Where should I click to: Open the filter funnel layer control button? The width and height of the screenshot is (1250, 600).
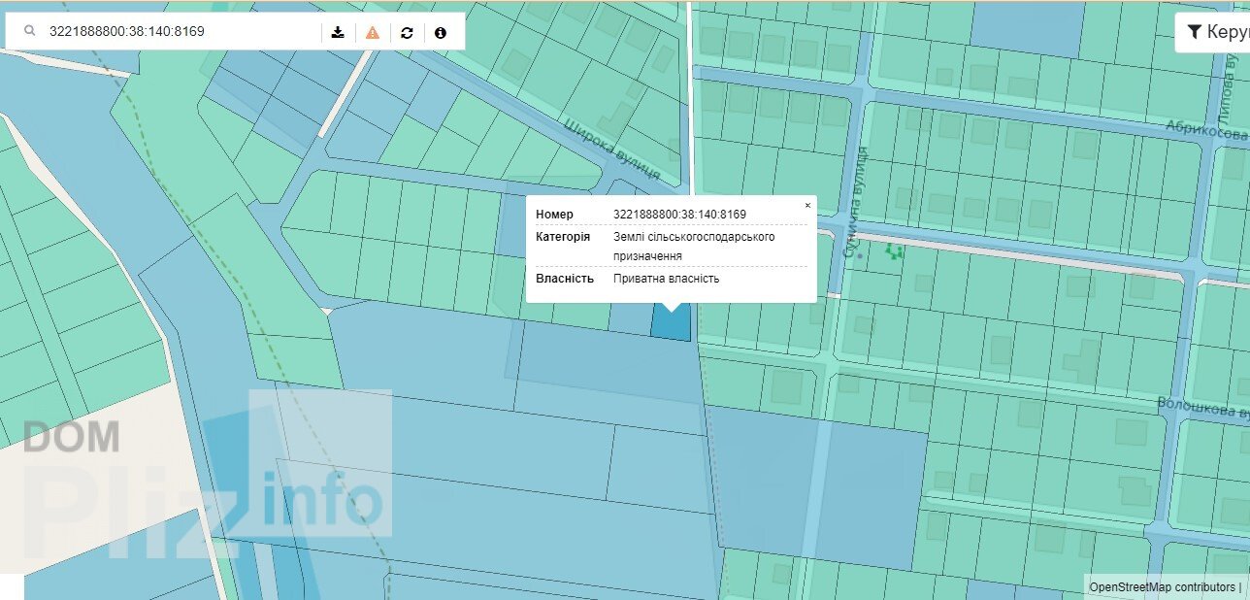1211,32
